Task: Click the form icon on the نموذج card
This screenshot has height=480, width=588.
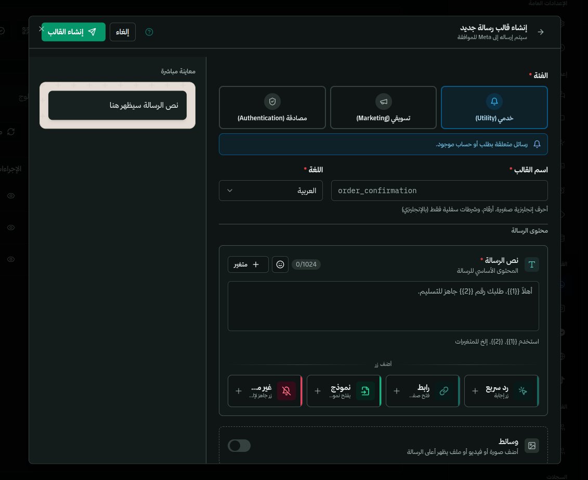Action: tap(365, 391)
